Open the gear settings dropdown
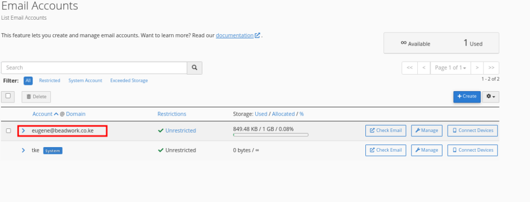This screenshot has width=530, height=202. (491, 97)
